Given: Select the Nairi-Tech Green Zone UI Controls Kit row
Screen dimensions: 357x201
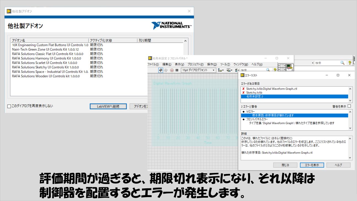Looking at the screenshot, I should coord(97,49).
